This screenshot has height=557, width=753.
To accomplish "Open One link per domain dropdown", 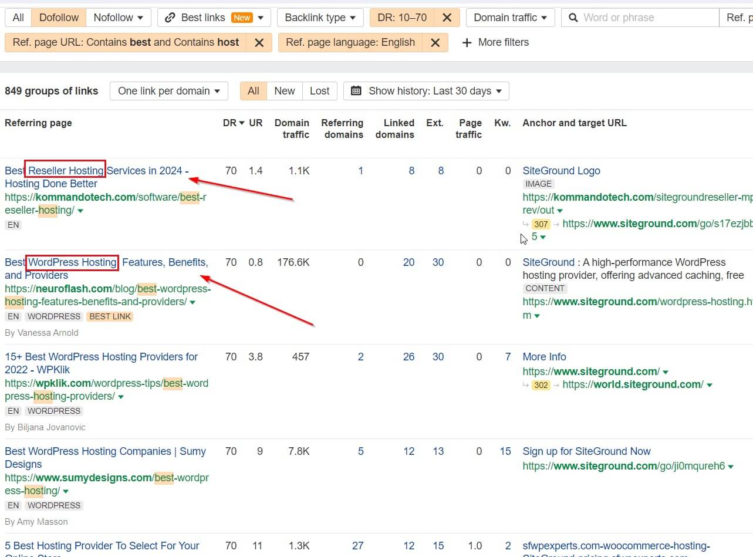I will [169, 91].
